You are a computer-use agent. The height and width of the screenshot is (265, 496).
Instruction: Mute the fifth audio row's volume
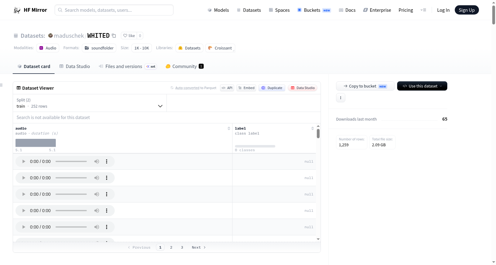[x=97, y=227]
